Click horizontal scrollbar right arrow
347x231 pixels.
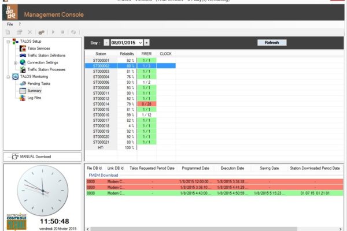click(x=341, y=229)
